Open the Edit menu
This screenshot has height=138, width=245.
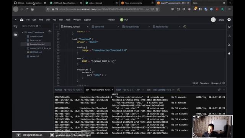(x=34, y=20)
